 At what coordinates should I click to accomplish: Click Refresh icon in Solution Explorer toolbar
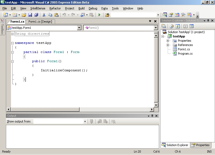(x=177, y=26)
